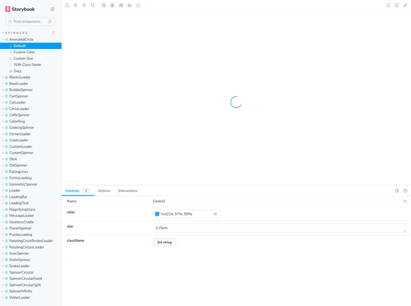The image size is (411, 306).
Task: Go fullscreen with the toolbar icon
Action: point(388,5)
